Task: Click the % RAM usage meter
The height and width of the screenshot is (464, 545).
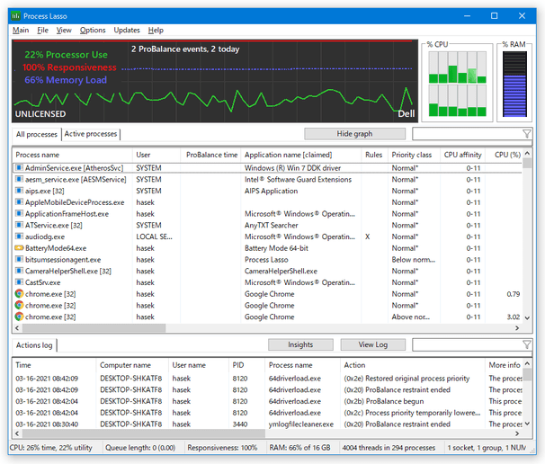Action: point(514,84)
